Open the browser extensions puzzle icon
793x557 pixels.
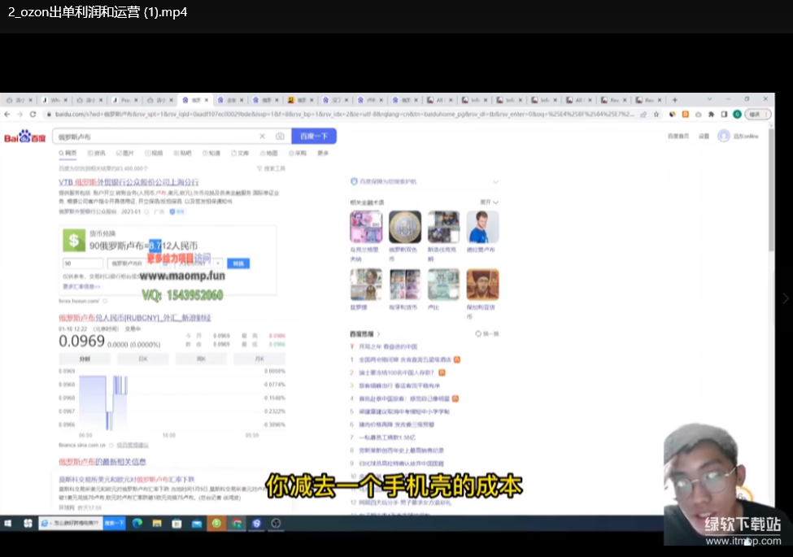(711, 114)
